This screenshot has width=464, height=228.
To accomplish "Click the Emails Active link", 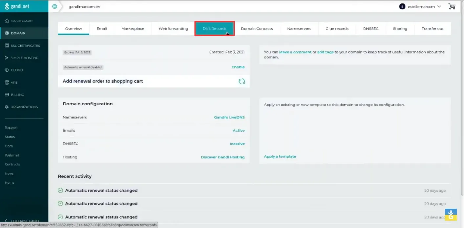I will (x=239, y=130).
